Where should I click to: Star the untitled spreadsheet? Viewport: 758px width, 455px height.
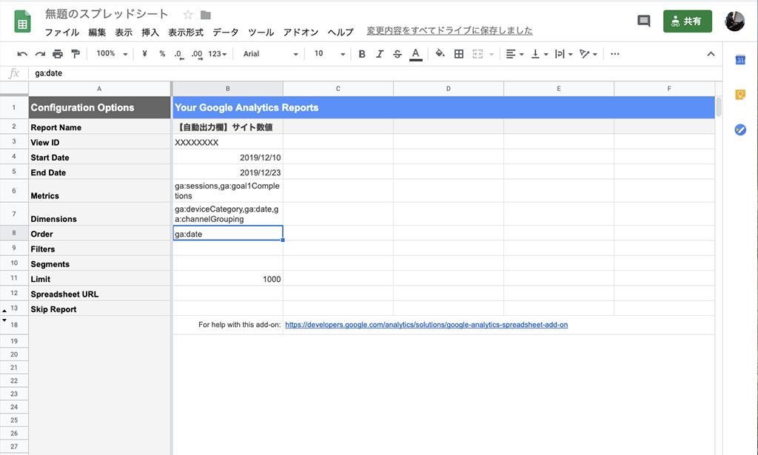188,15
